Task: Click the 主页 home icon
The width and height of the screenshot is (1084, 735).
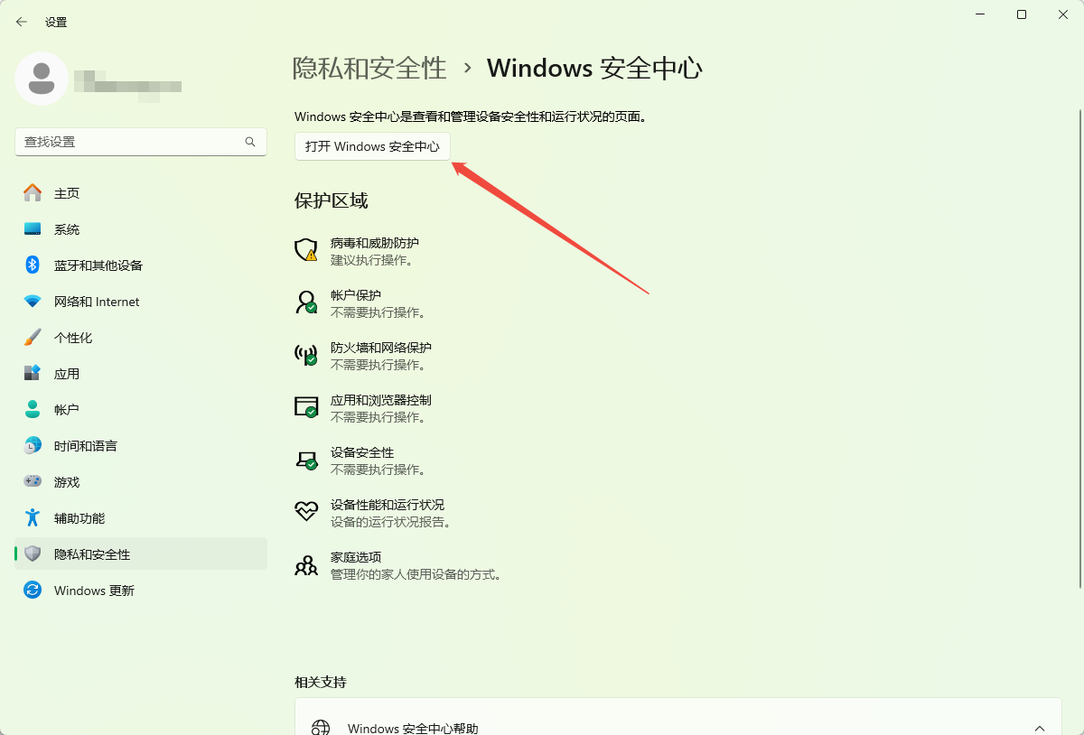Action: [33, 193]
